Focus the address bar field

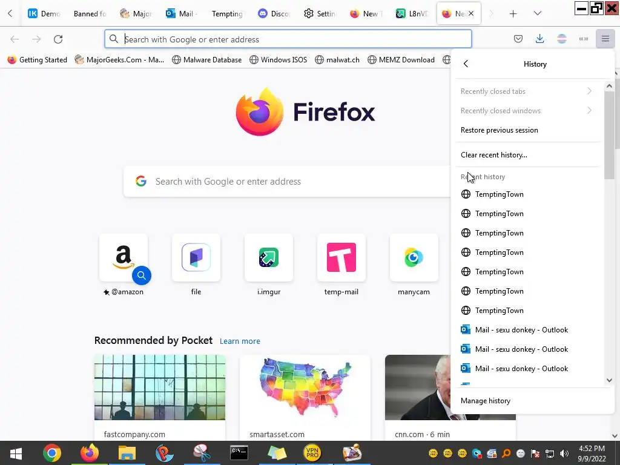[x=288, y=39]
